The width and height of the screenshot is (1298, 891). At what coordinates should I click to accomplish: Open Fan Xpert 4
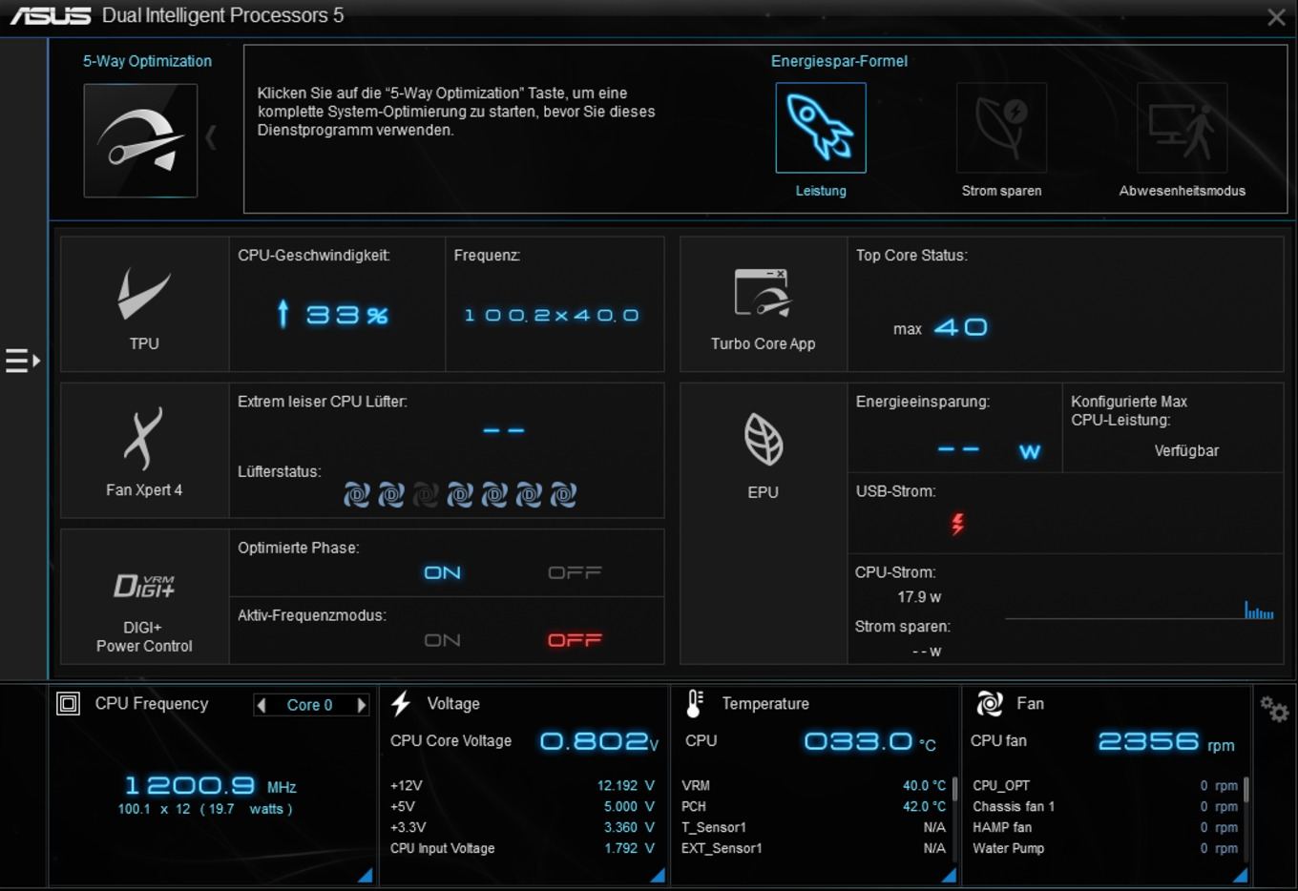pyautogui.click(x=144, y=450)
